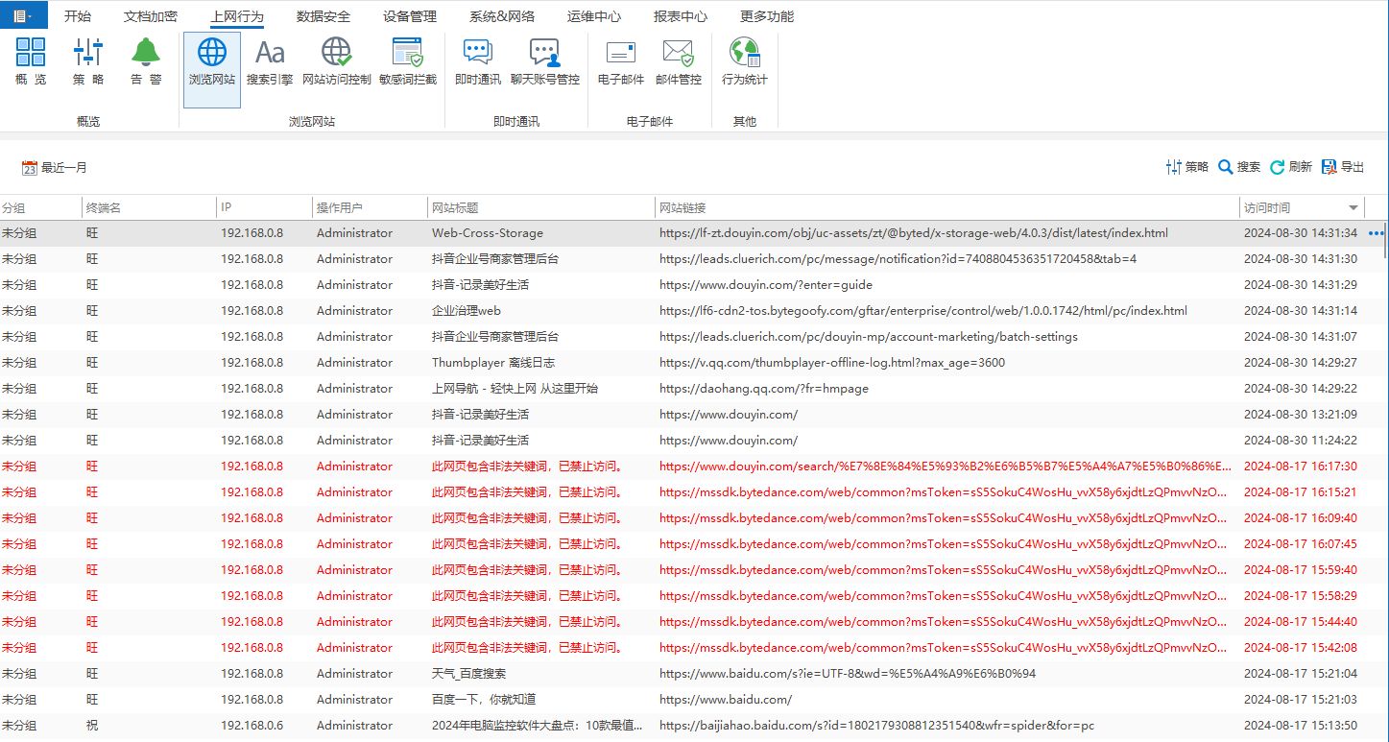The width and height of the screenshot is (1389, 742).
Task: Click the daohang.qq.com URL cell
Action: 764,389
